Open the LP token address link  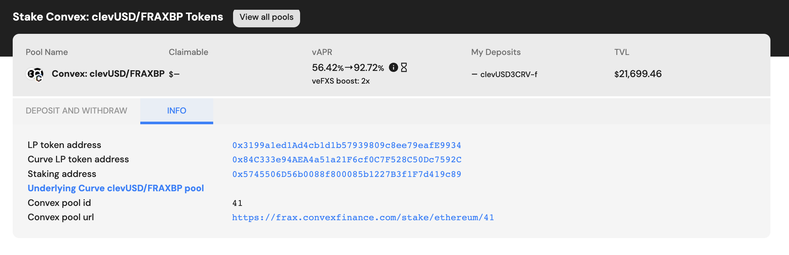tap(347, 145)
